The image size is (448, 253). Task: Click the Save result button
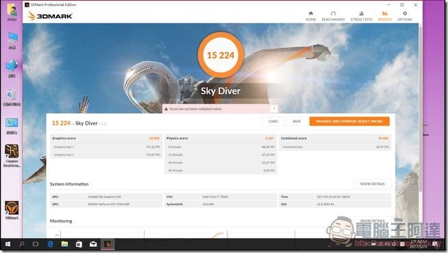pos(297,121)
